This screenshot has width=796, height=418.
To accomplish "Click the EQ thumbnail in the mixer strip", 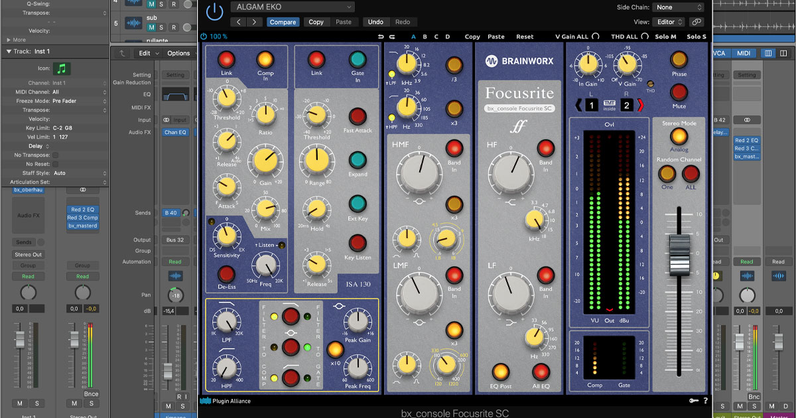I will click(x=175, y=96).
